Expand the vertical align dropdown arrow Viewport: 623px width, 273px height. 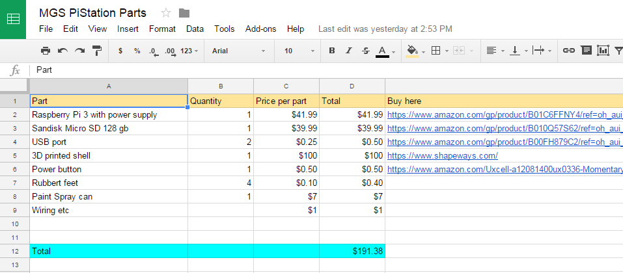[x=526, y=51]
